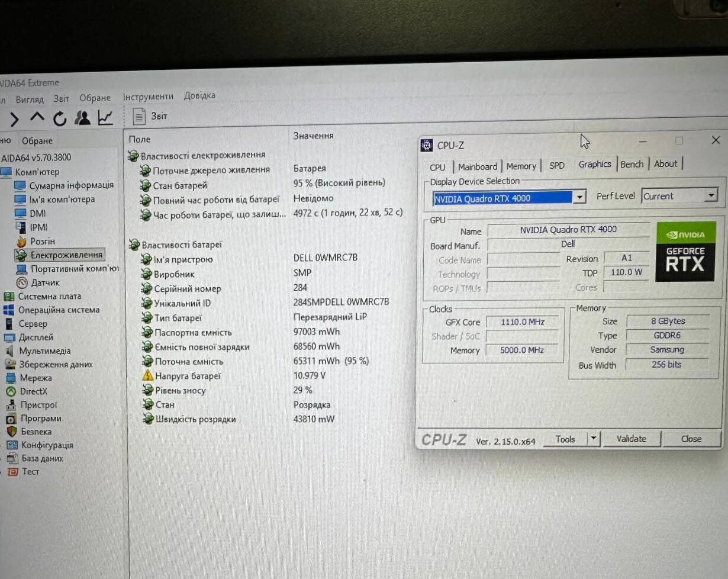Select Сумарна інформація in sidebar
Image resolution: width=728 pixels, height=579 pixels.
[x=71, y=185]
